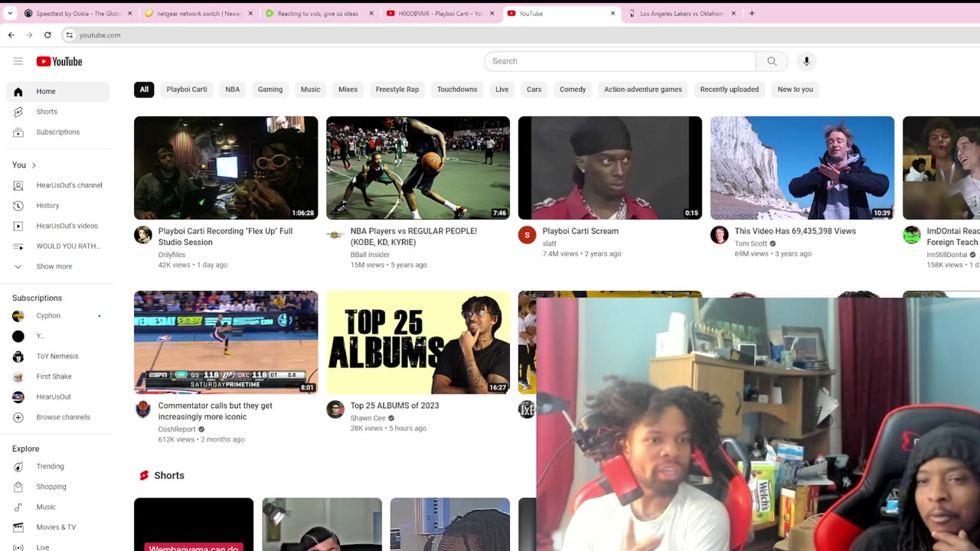Open the browser tab search dropdown

(10, 13)
